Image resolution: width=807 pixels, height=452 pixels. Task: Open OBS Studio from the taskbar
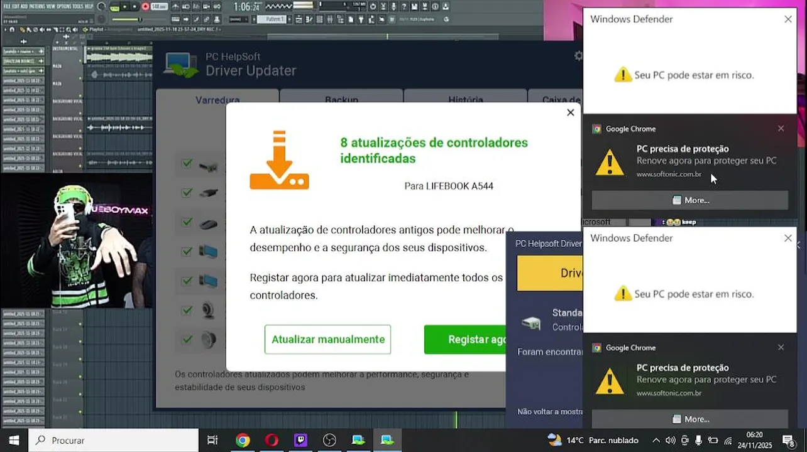pos(329,440)
